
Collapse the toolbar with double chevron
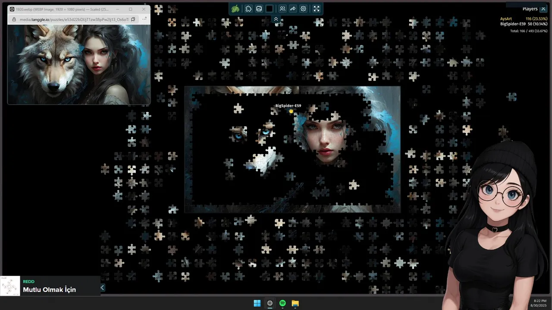(276, 19)
